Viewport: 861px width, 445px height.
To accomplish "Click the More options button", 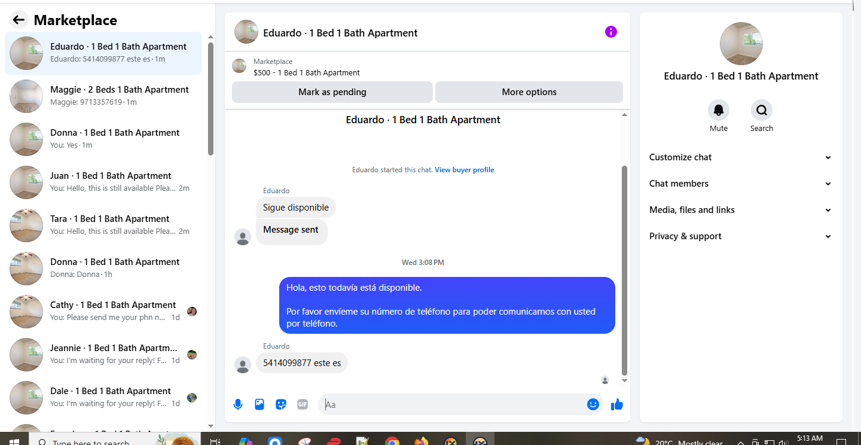I will [x=529, y=92].
